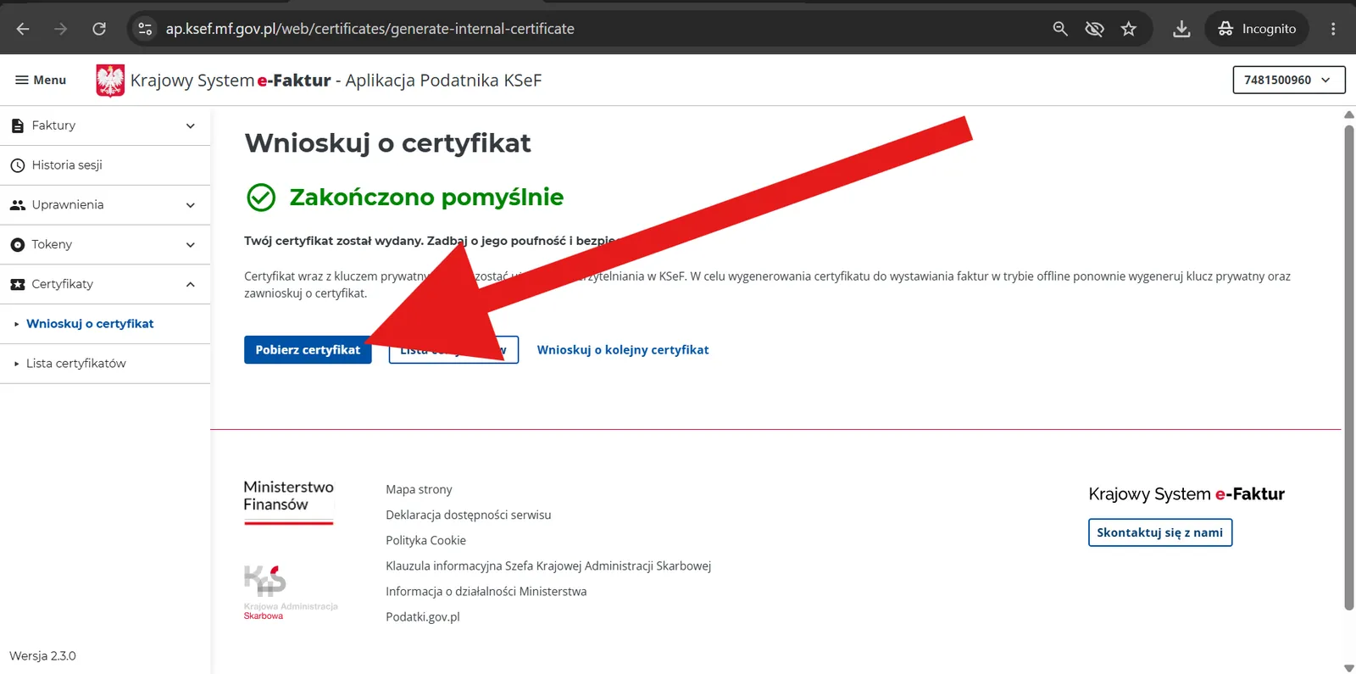Click the Incognito profile button

pos(1257,29)
